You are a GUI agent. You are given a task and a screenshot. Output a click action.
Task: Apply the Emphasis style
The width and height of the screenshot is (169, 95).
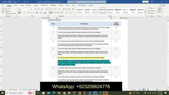(x=80, y=11)
